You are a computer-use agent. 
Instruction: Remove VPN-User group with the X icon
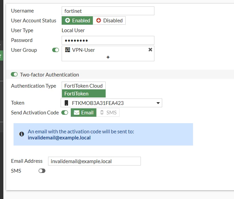[x=150, y=50]
